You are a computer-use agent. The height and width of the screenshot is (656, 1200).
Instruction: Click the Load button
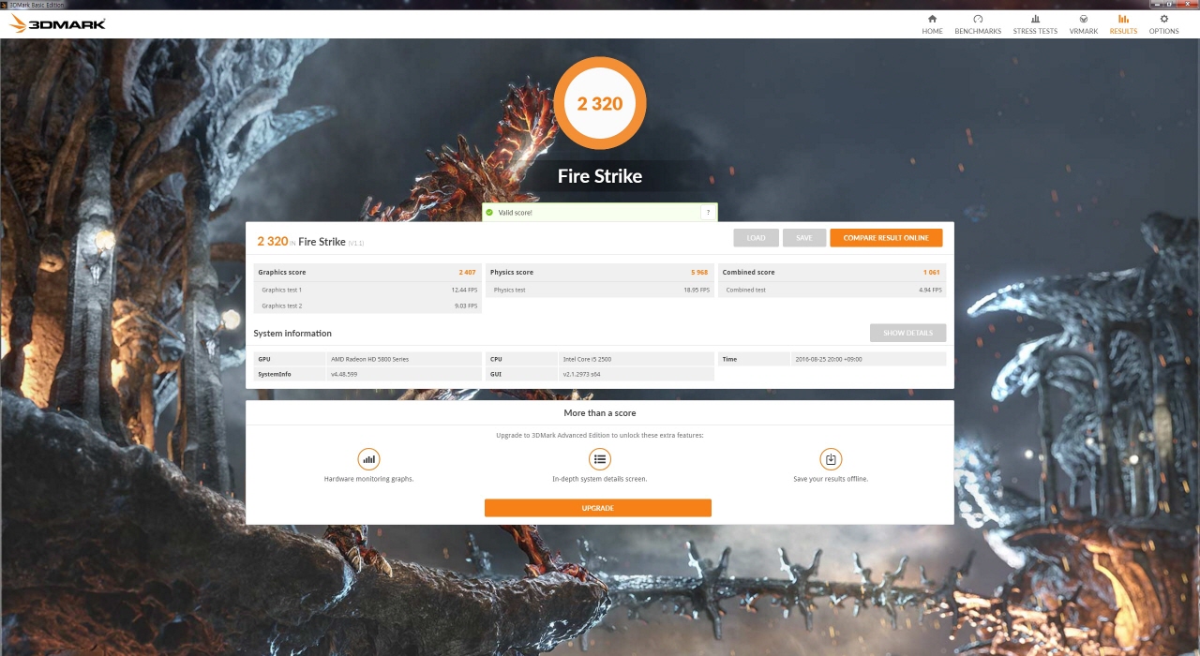tap(756, 238)
